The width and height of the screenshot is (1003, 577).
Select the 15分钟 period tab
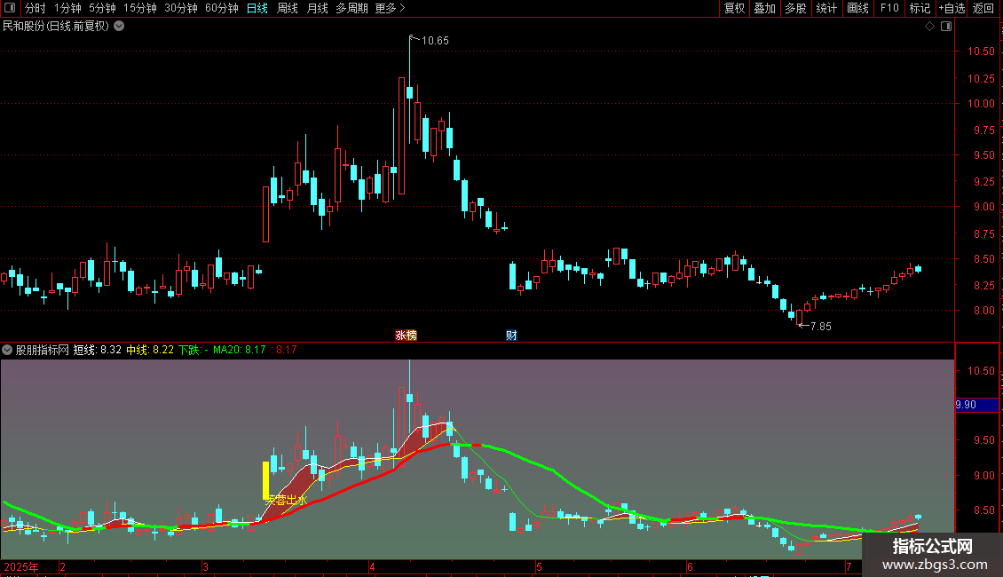click(140, 8)
